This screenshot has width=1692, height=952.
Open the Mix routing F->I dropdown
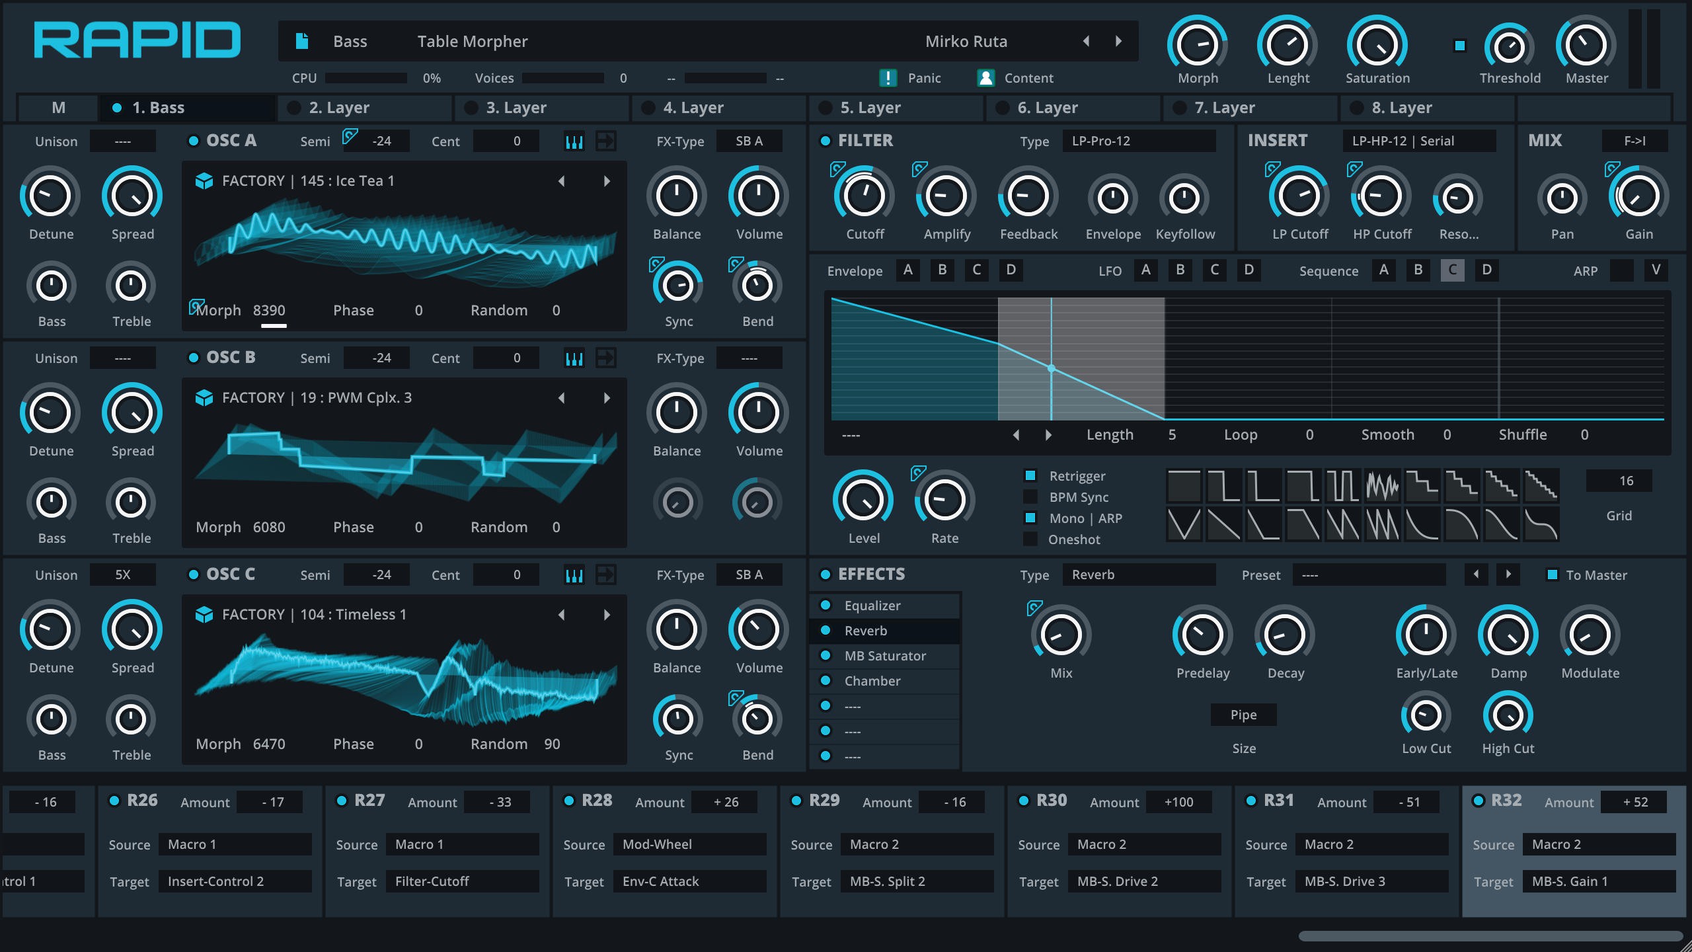click(1634, 141)
